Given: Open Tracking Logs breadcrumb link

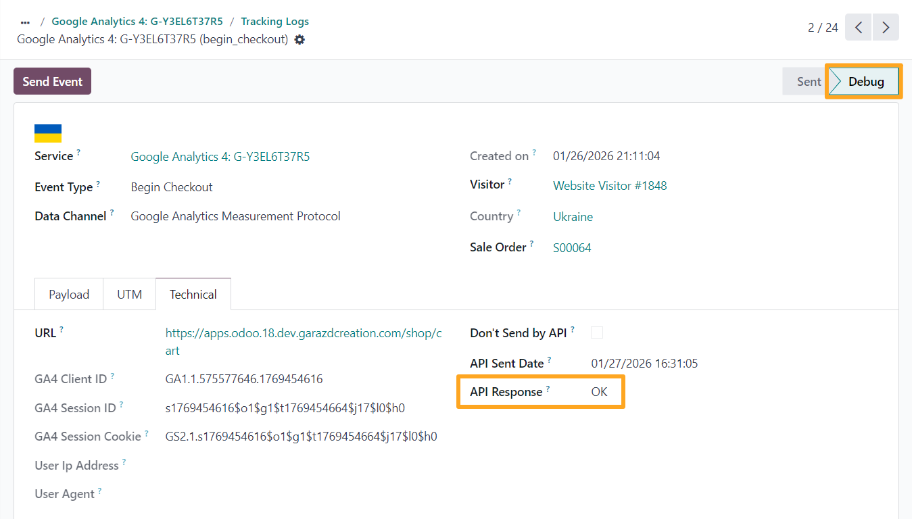Looking at the screenshot, I should coord(275,22).
